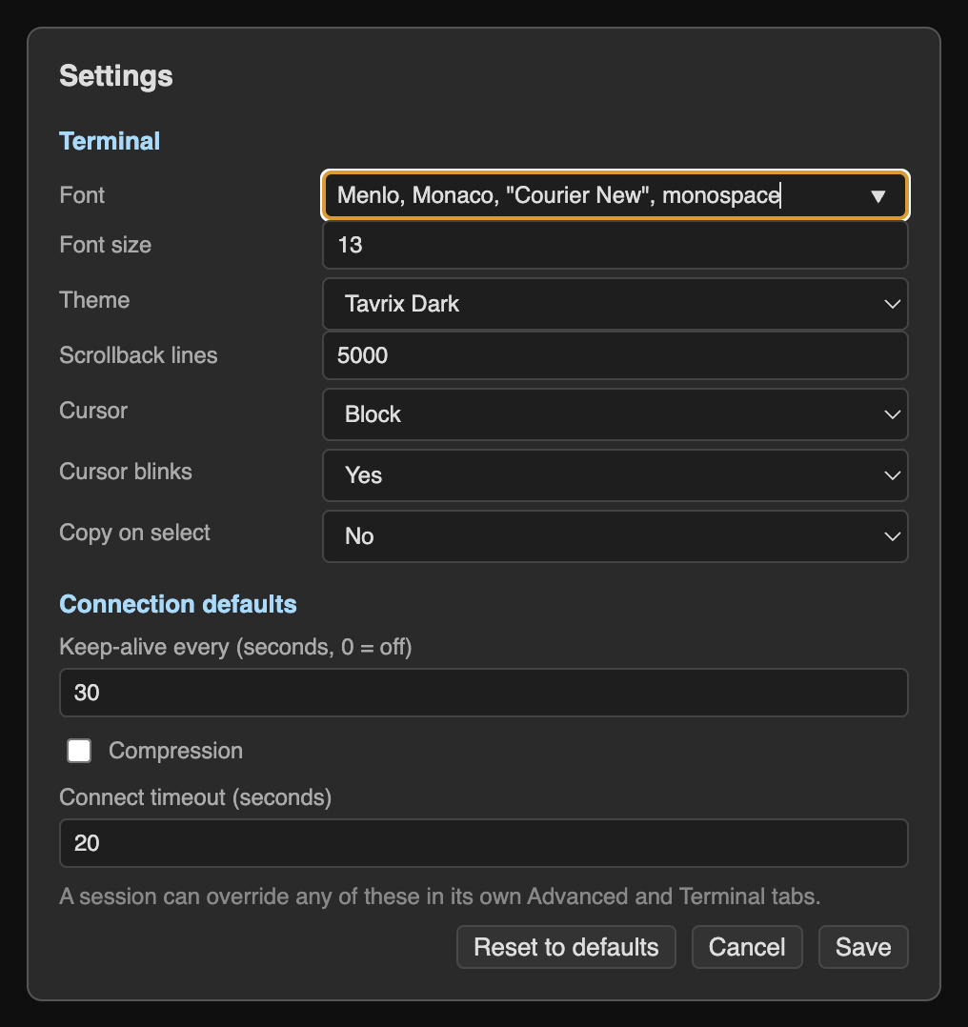968x1027 pixels.
Task: Open the Font dropdown arrow
Action: (x=878, y=196)
